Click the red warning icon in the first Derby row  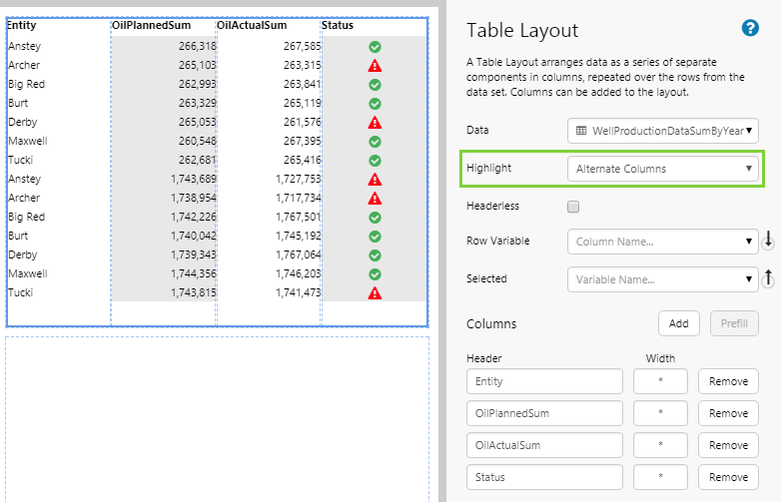pyautogui.click(x=375, y=123)
